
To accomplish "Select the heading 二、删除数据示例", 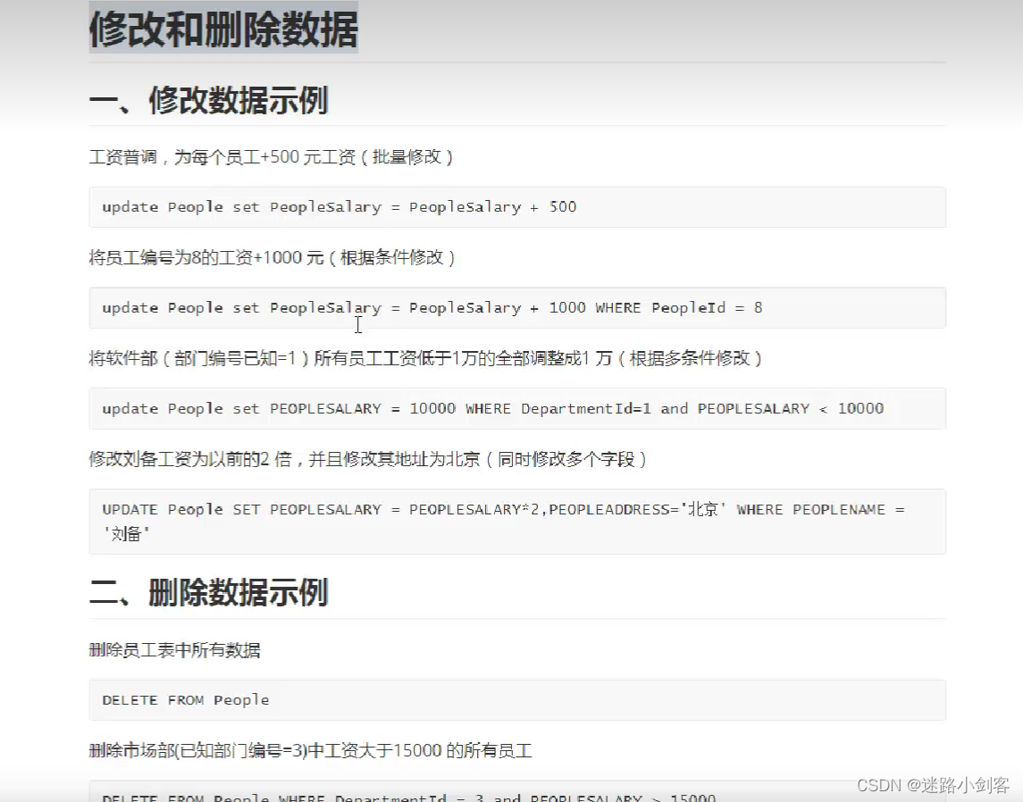I will 209,592.
